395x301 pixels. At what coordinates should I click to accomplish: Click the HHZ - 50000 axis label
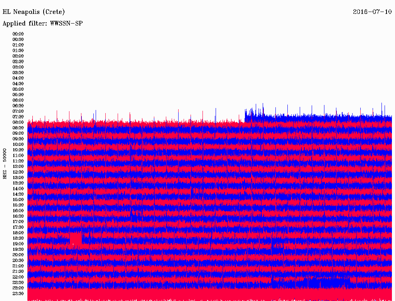(x=5, y=163)
